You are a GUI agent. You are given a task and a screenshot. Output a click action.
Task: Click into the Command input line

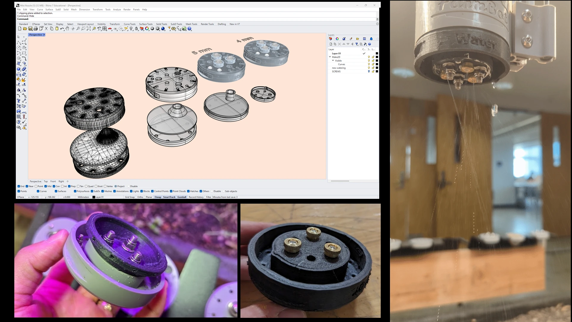click(197, 19)
